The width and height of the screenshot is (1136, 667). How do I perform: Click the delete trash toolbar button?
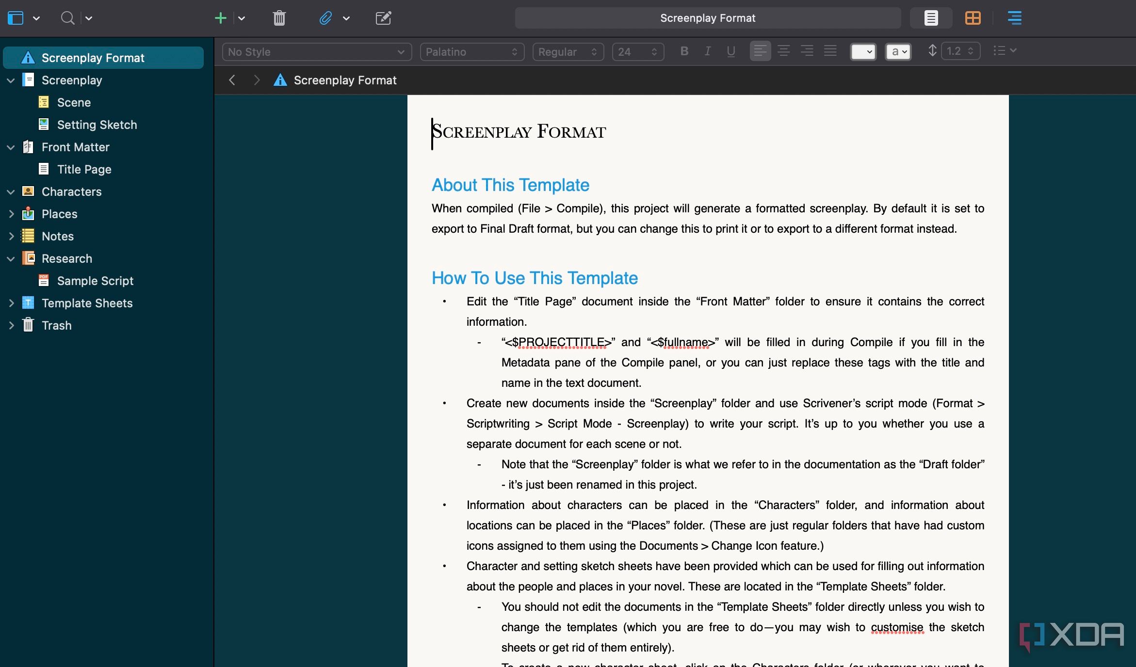(x=279, y=17)
